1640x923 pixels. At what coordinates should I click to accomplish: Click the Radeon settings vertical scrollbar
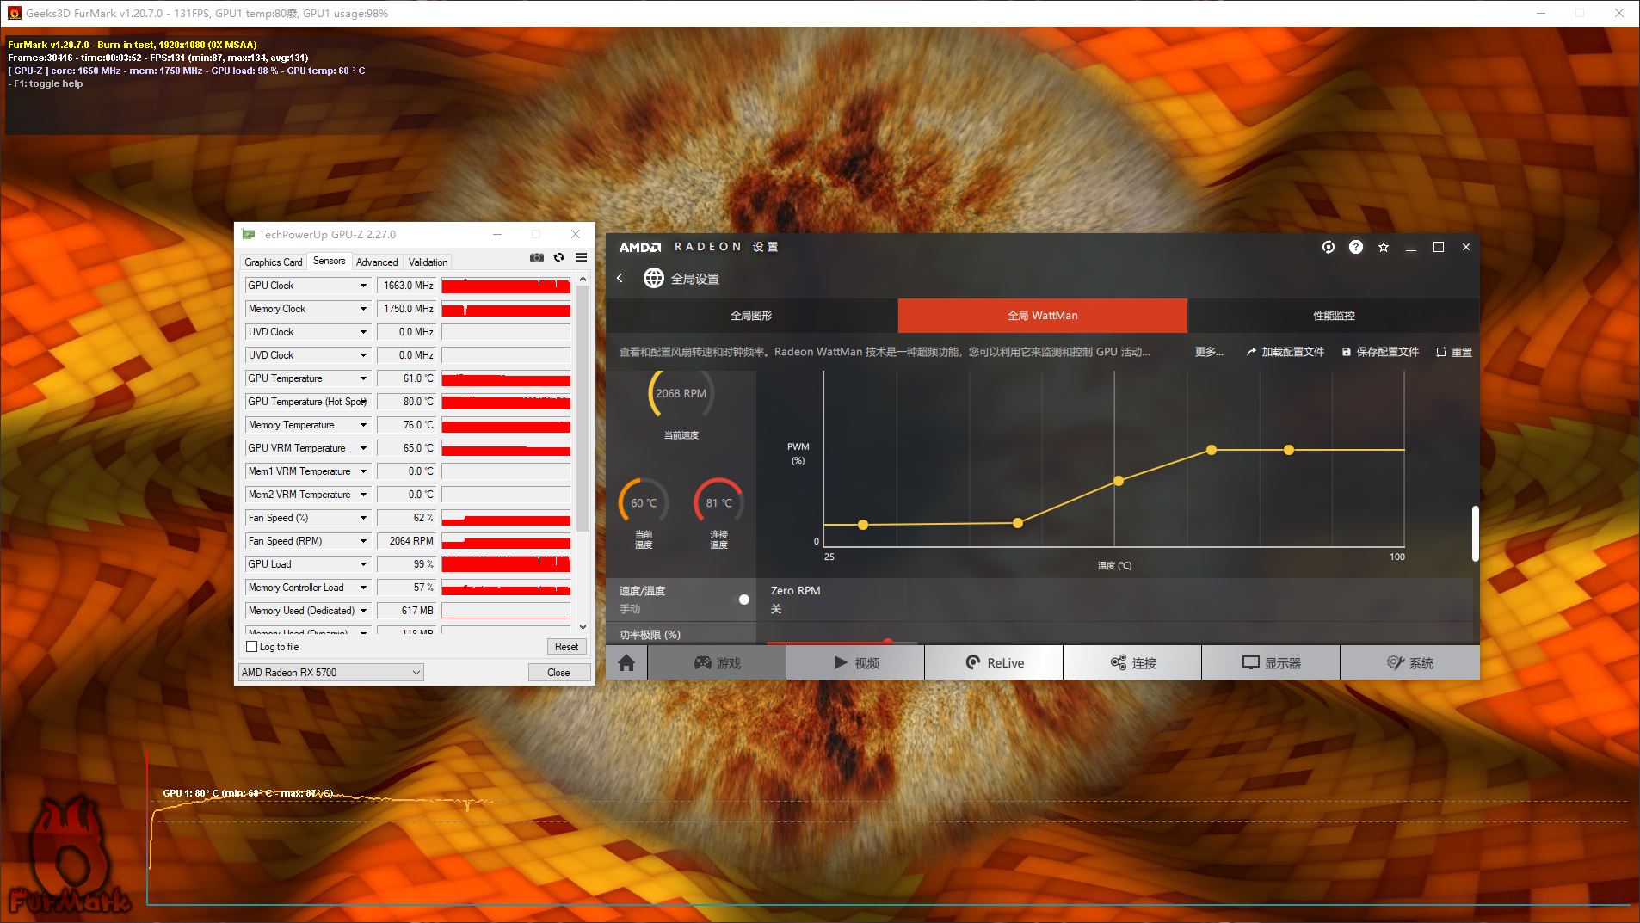coord(1475,533)
